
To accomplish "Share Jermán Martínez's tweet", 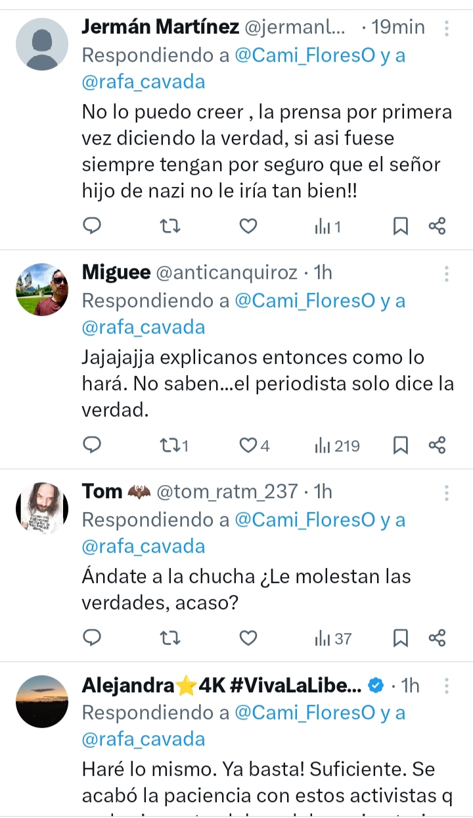I will [x=437, y=226].
